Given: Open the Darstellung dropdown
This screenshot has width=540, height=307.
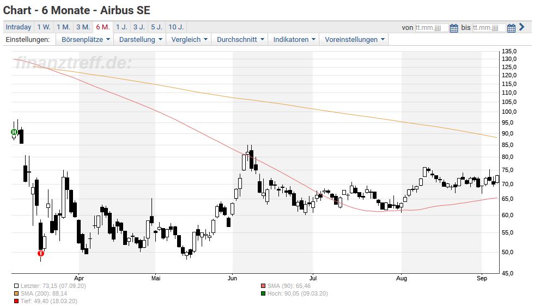Looking at the screenshot, I should coord(140,40).
